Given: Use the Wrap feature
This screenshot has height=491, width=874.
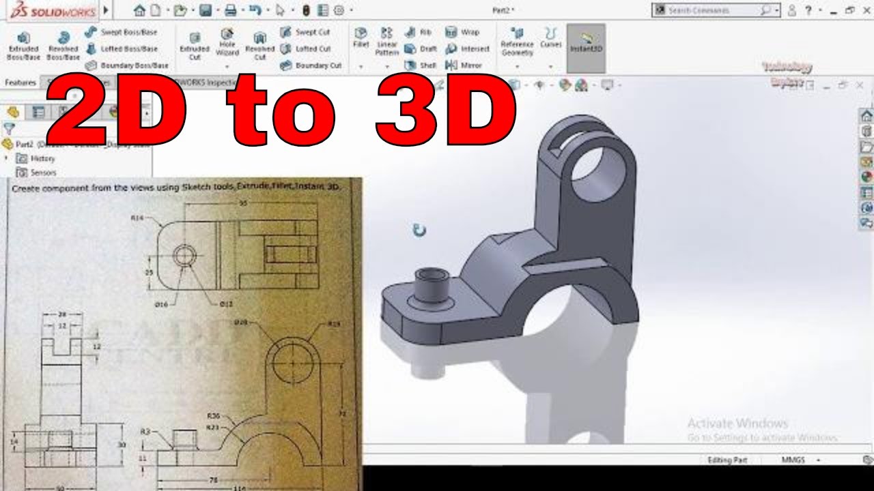Looking at the screenshot, I should 462,32.
